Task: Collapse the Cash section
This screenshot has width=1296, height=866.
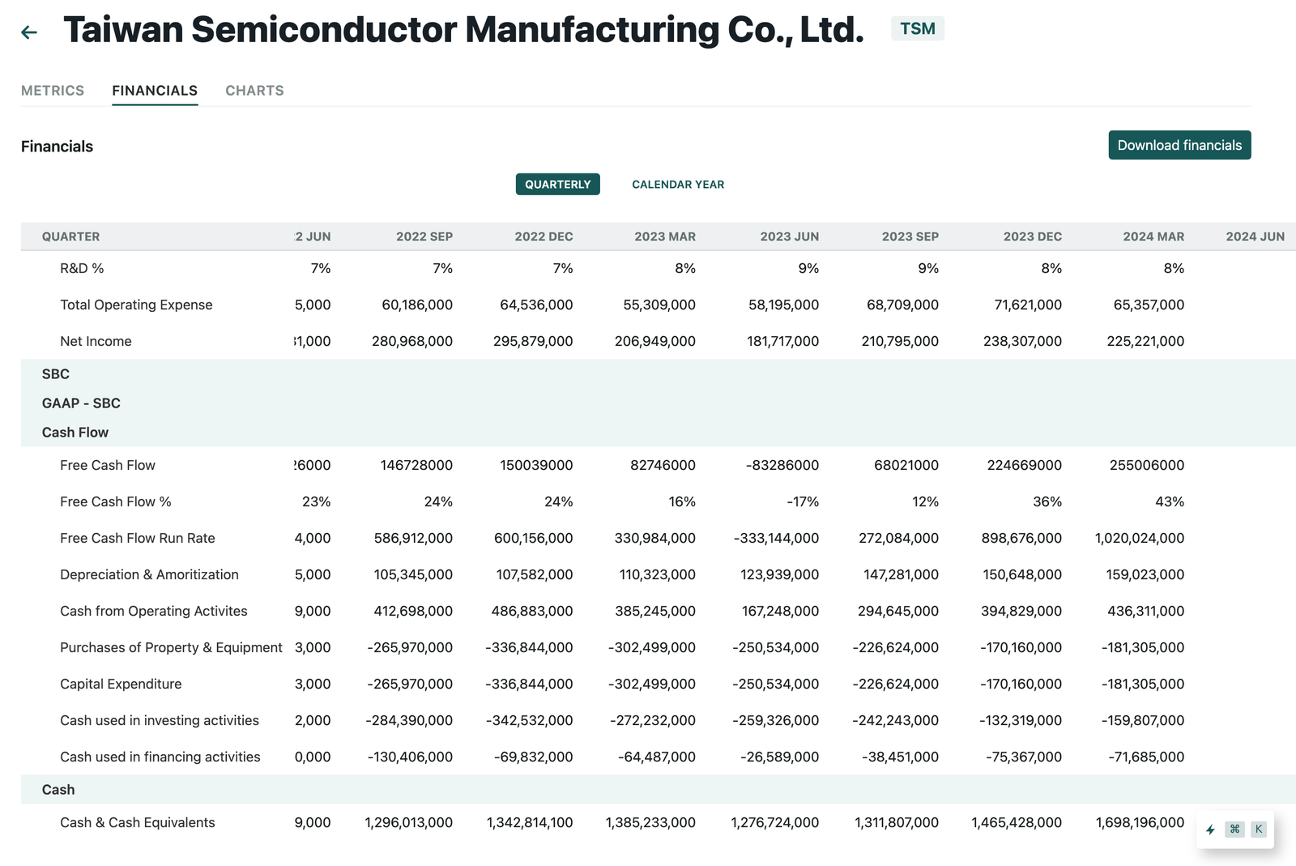Action: tap(58, 789)
